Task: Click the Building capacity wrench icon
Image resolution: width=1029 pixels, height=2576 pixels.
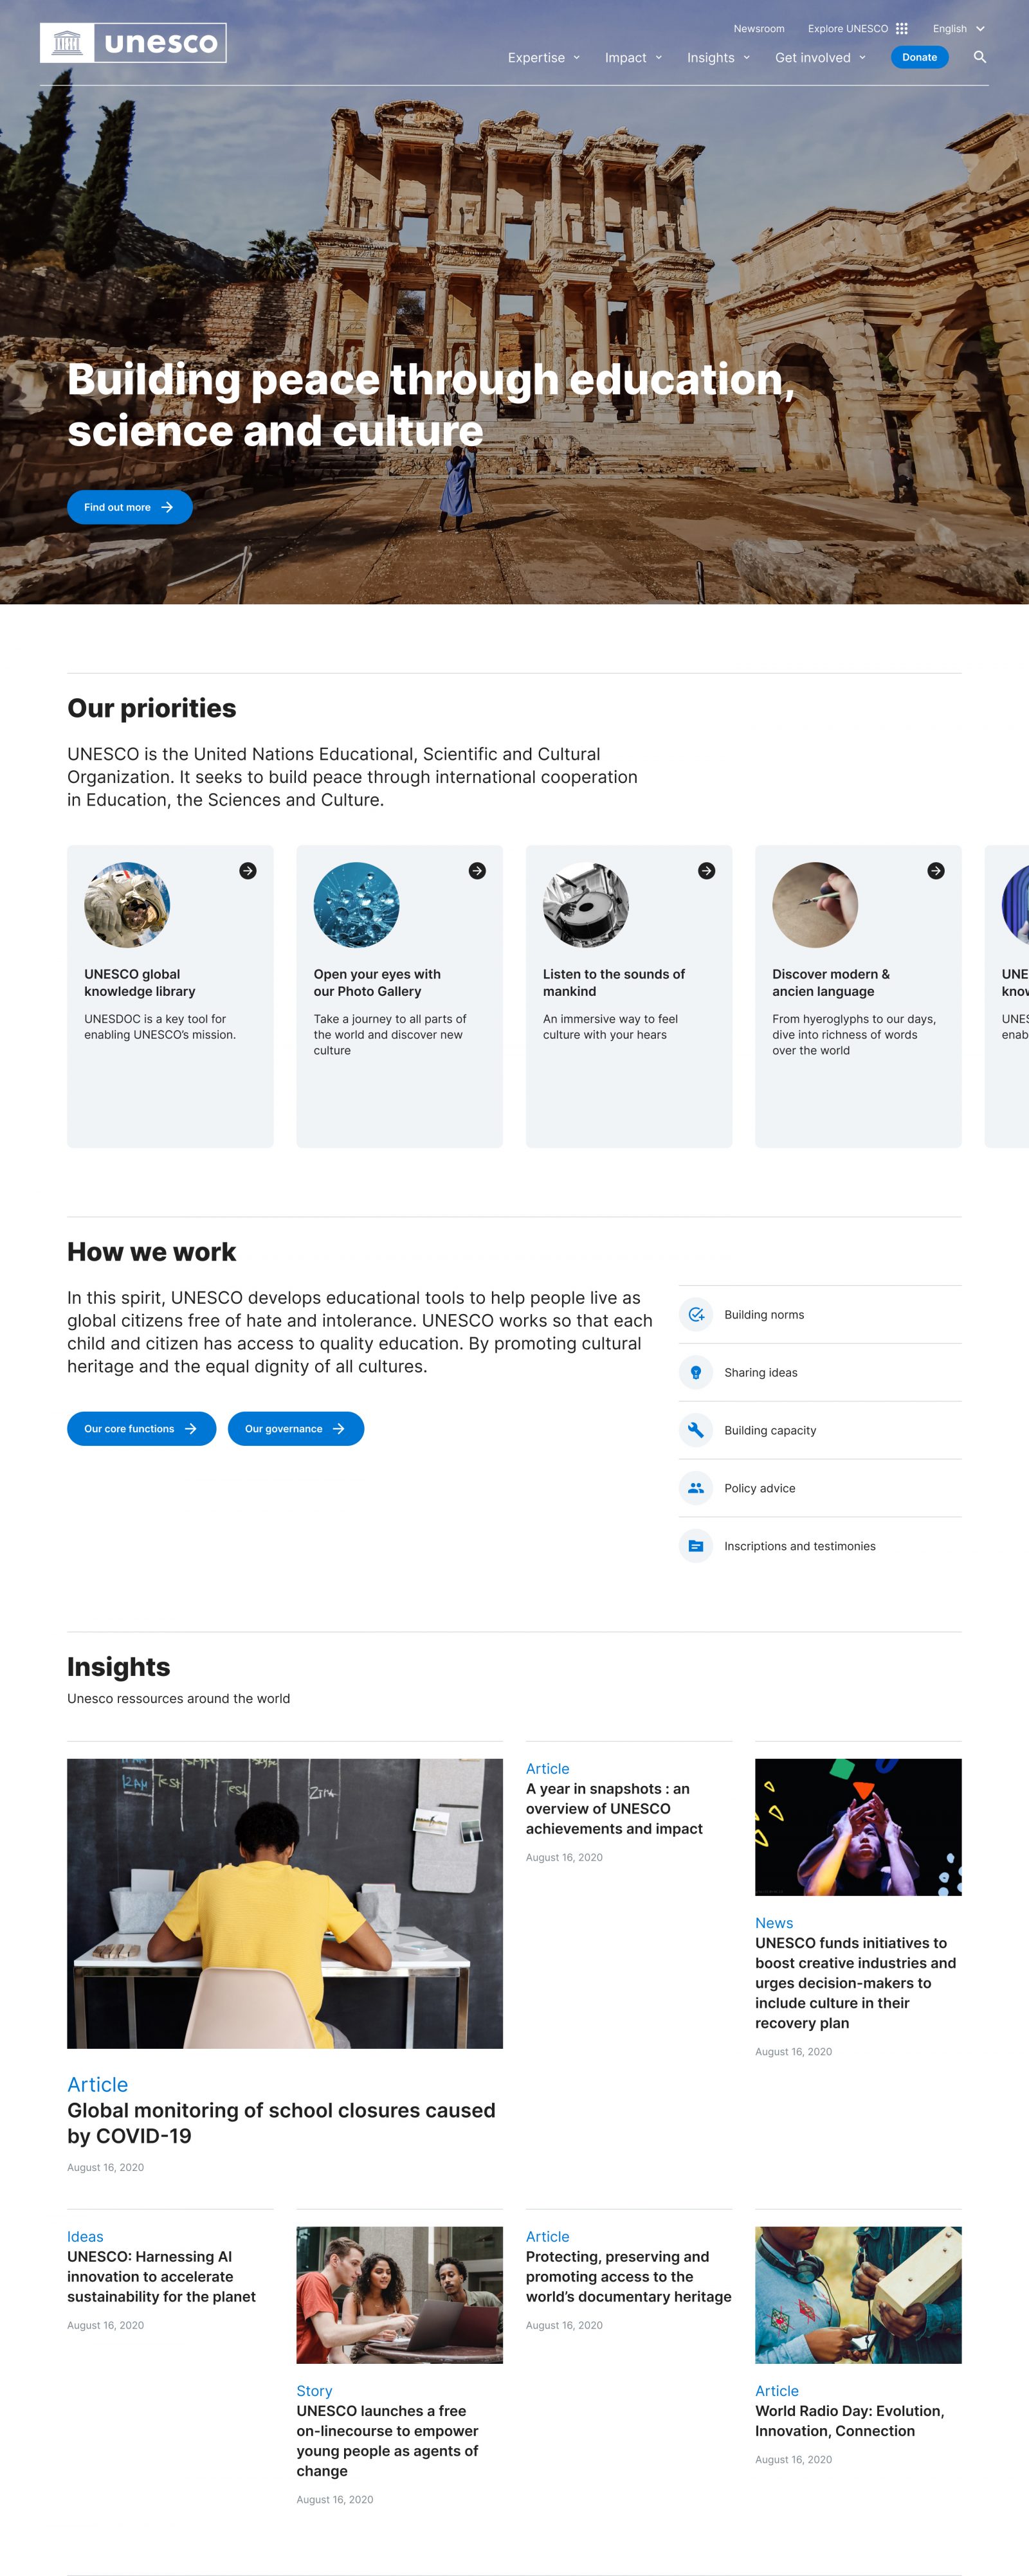Action: click(696, 1430)
